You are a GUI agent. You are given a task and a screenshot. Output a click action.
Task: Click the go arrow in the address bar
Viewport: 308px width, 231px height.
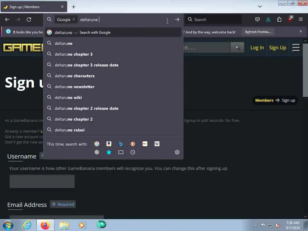(177, 20)
